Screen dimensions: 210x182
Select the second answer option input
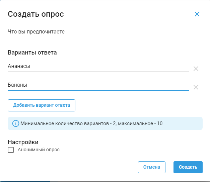tap(98, 85)
